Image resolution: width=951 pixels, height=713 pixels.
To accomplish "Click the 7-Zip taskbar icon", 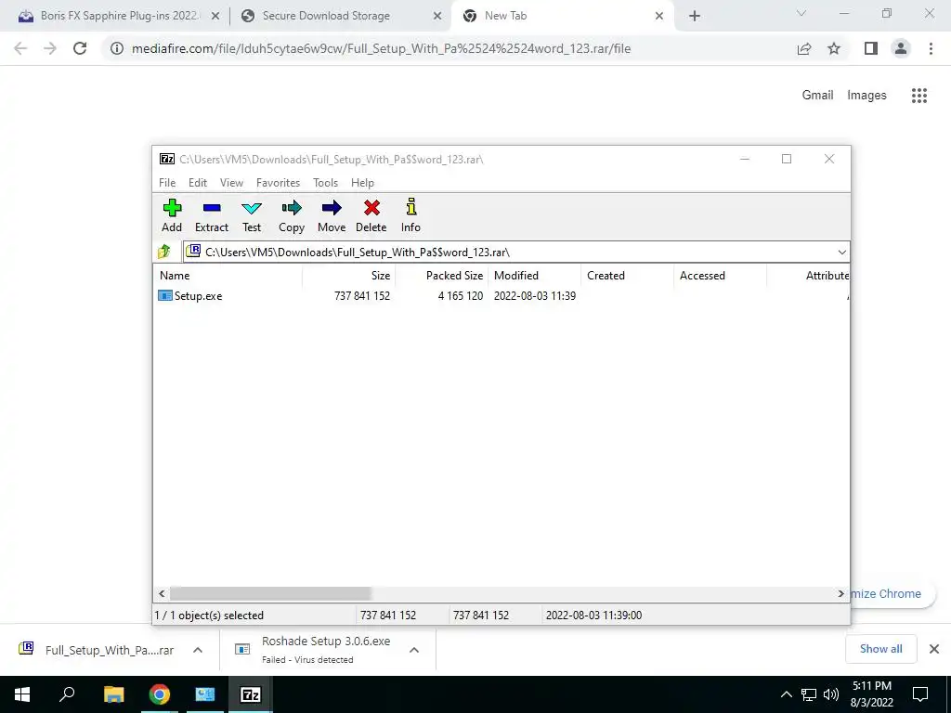I will (x=251, y=694).
